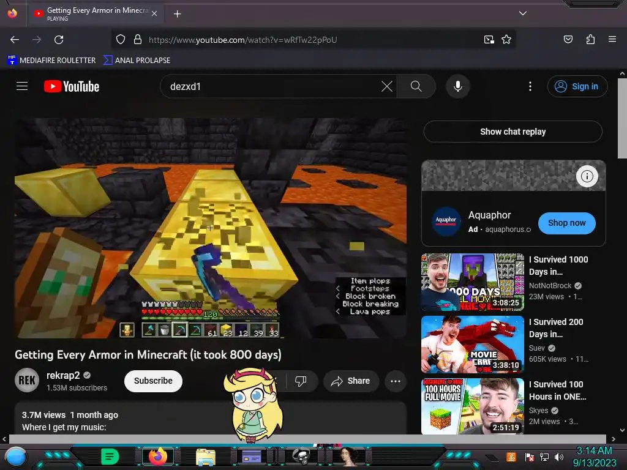Open NotNotBrock channel link
Screen dimensions: 627x470
[550, 285]
